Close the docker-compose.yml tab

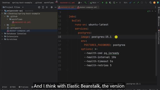point(98,7)
